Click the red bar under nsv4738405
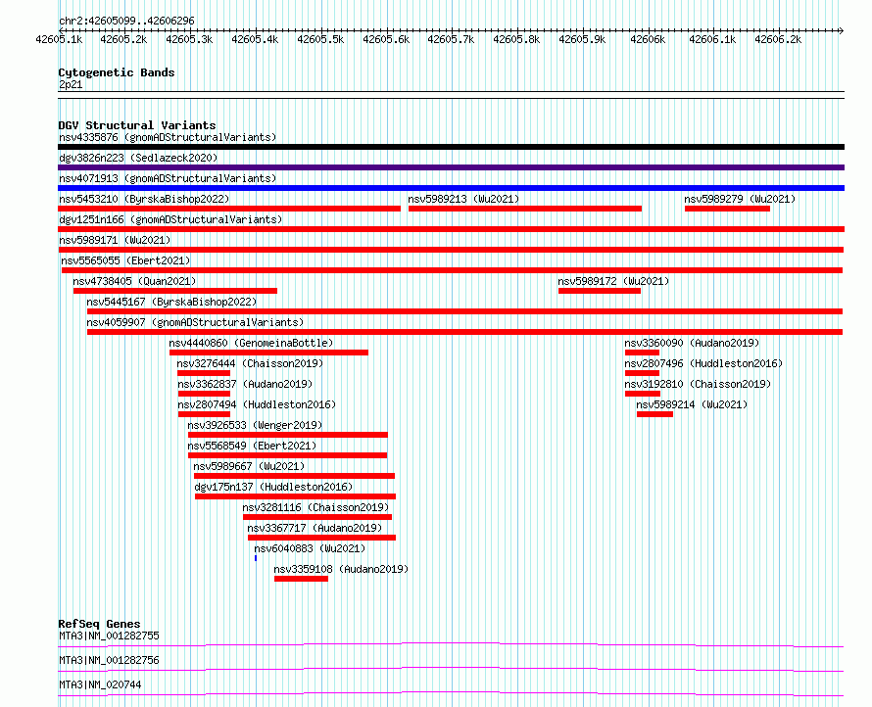 click(x=175, y=291)
